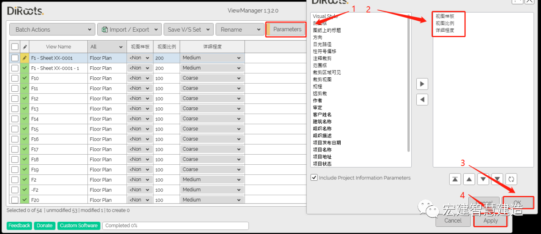Open the Import / Export dropdown
541x234 pixels.
(129, 30)
